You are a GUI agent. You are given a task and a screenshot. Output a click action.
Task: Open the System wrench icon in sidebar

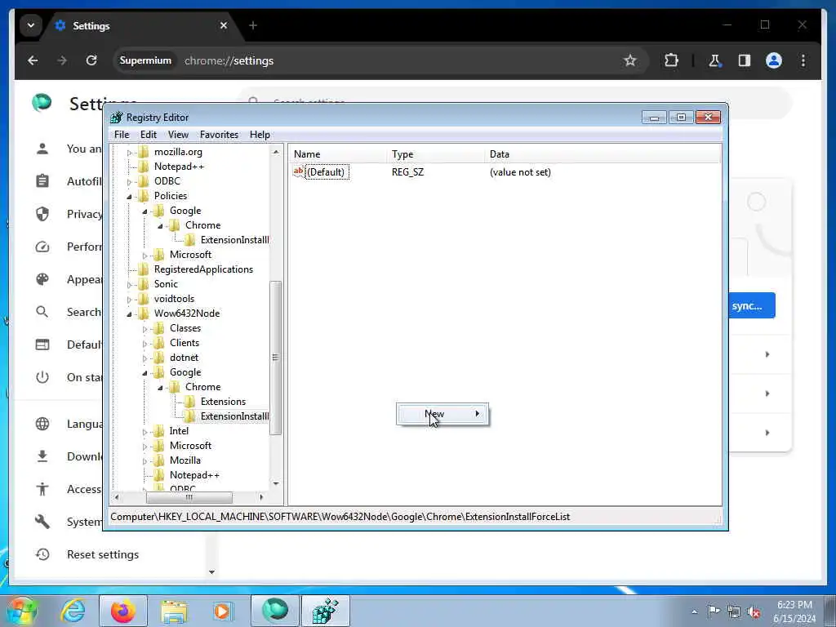click(x=42, y=522)
